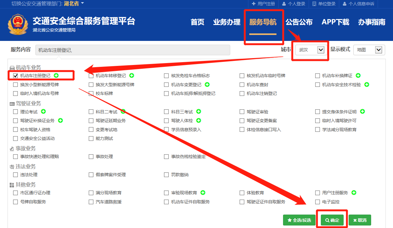Click green plus icon beside 机动车补换牌证
This screenshot has height=228, width=393.
[358, 76]
